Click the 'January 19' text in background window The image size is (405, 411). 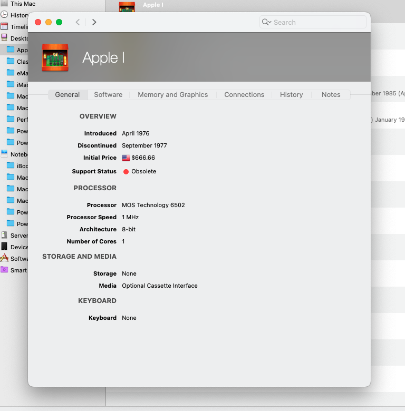click(390, 120)
